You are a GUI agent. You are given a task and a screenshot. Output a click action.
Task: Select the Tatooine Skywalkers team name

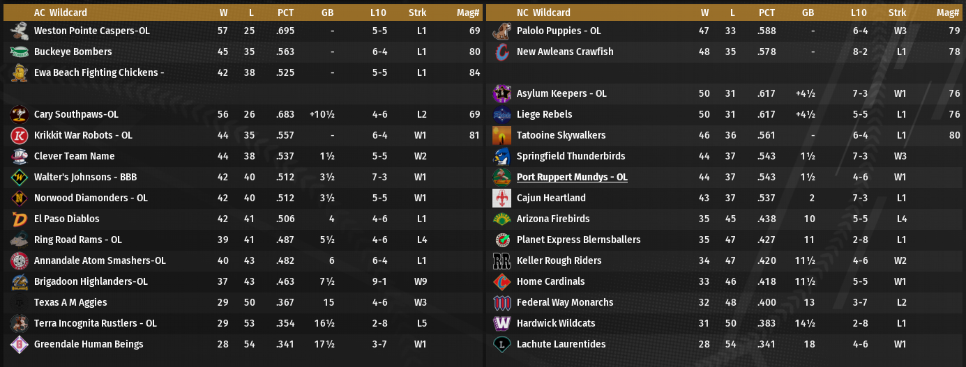tap(561, 135)
